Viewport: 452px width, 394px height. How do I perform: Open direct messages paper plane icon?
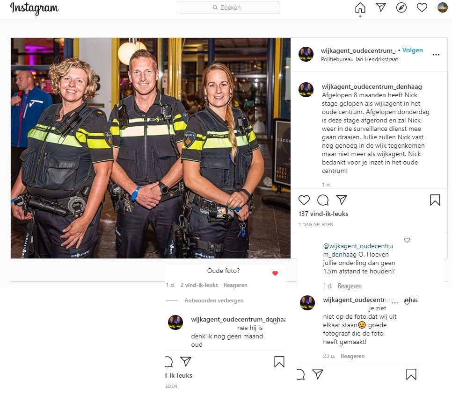point(381,7)
